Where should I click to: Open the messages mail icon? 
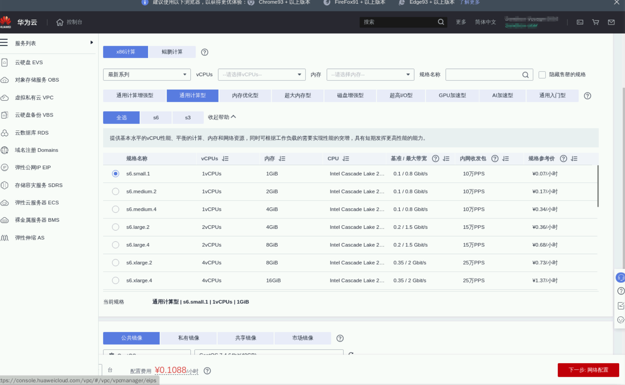pyautogui.click(x=611, y=22)
